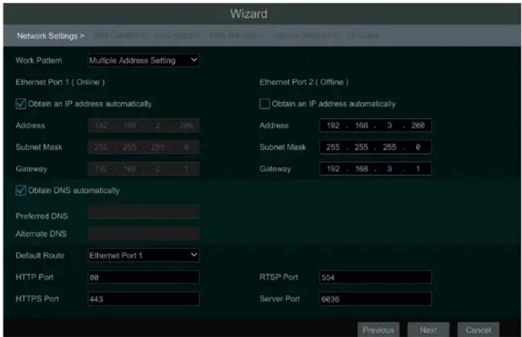This screenshot has height=337, width=522.
Task: Click the Alternate DNS field
Action: 143,233
